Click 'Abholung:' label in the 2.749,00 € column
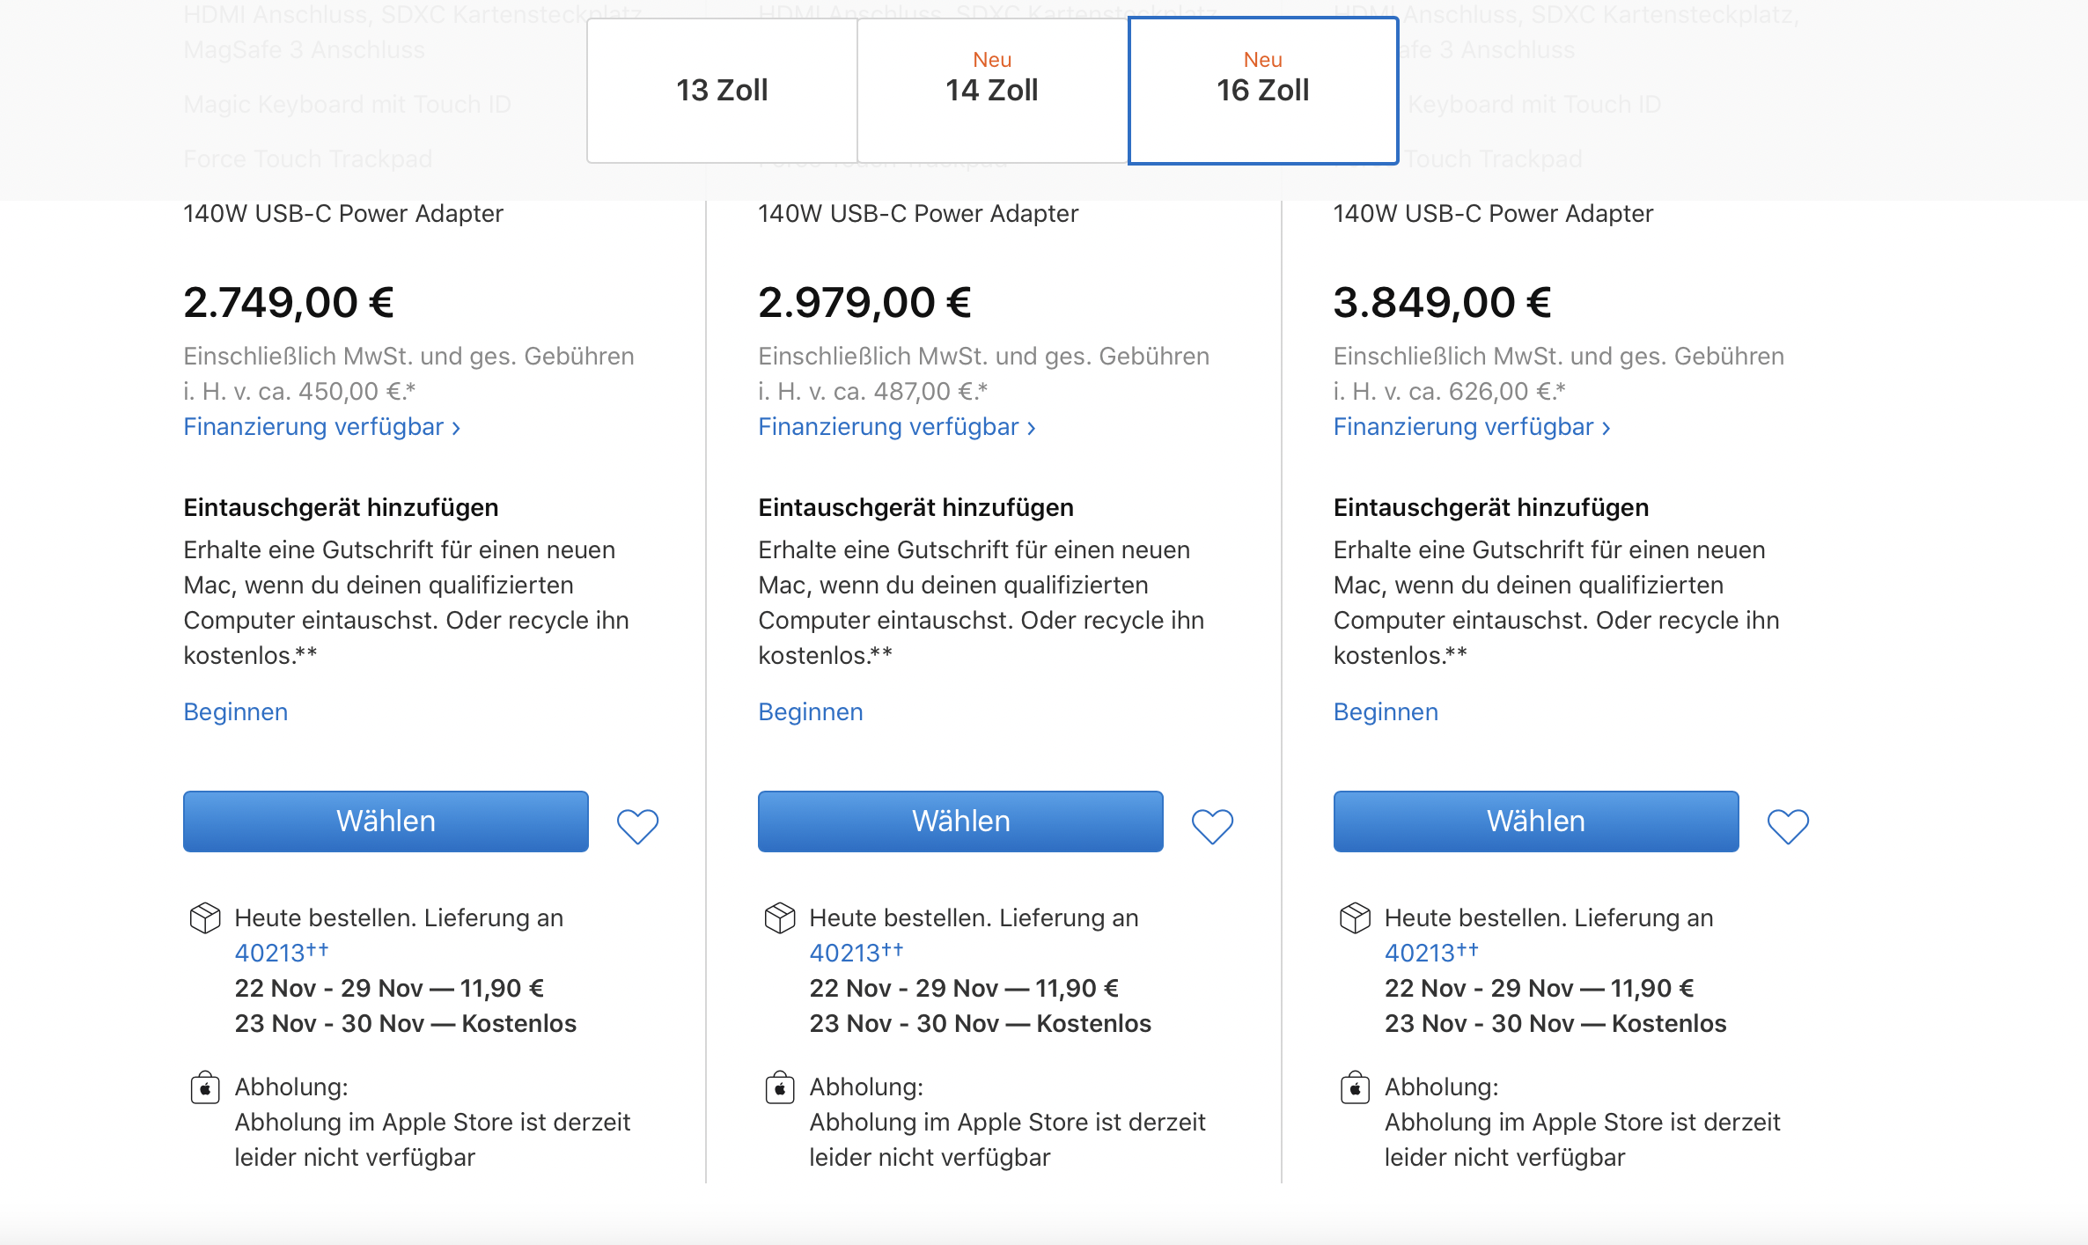Viewport: 2088px width, 1245px height. tap(291, 1087)
